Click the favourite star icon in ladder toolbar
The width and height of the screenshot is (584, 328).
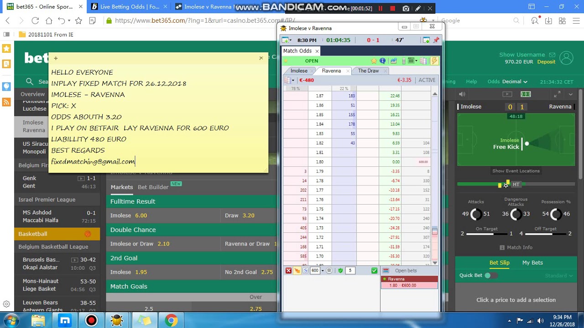click(374, 61)
